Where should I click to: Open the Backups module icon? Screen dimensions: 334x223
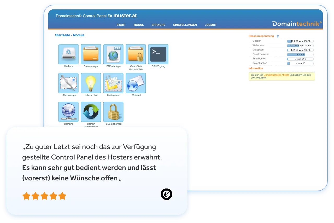pyautogui.click(x=68, y=54)
